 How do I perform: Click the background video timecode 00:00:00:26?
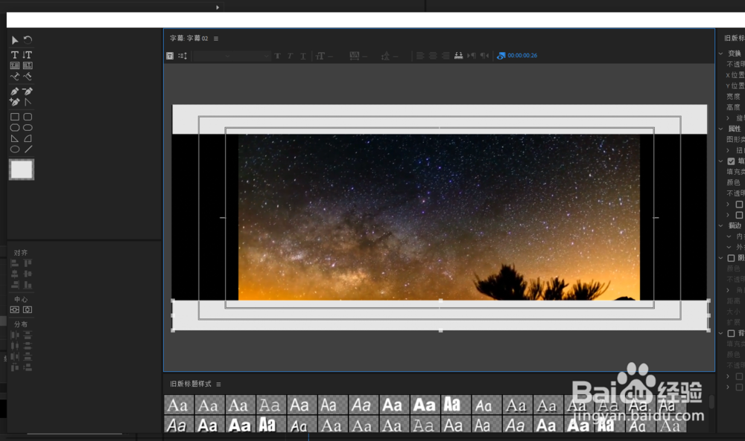(x=522, y=56)
